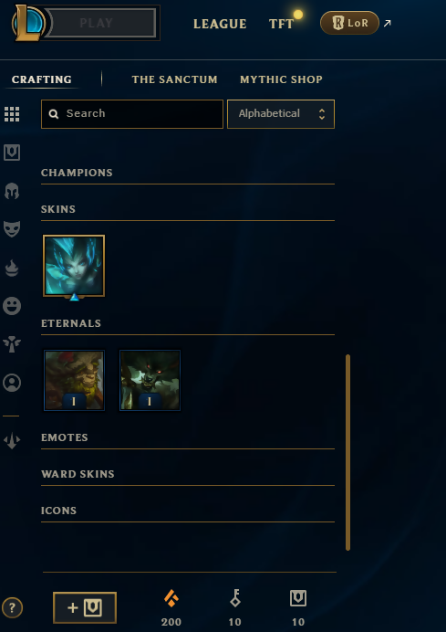Screen dimensions: 446x632
Task: Filter loot by summoner icons category
Action: coord(12,383)
